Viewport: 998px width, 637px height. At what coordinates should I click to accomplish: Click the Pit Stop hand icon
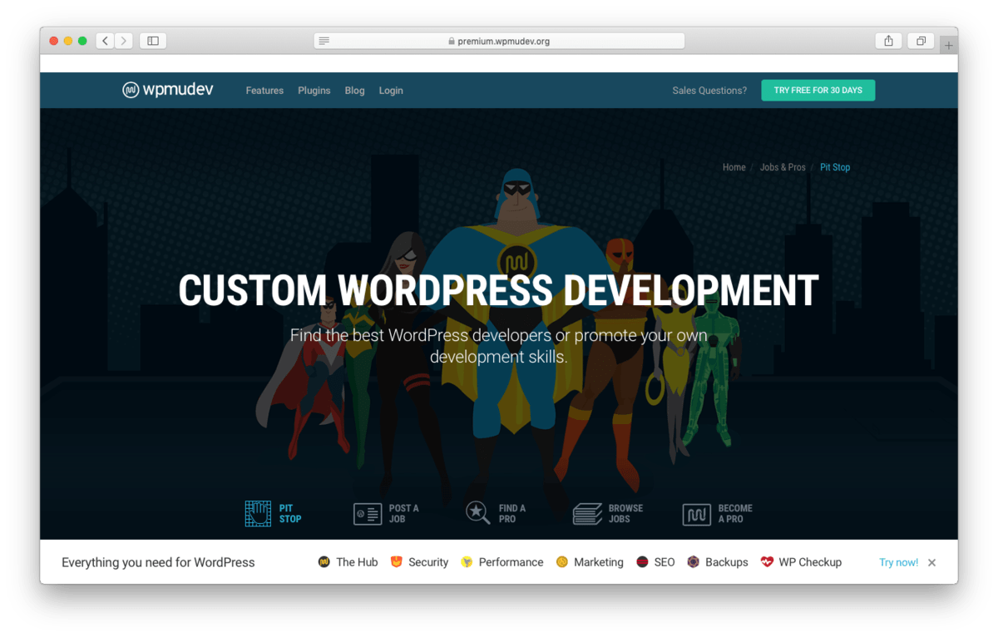click(x=258, y=513)
